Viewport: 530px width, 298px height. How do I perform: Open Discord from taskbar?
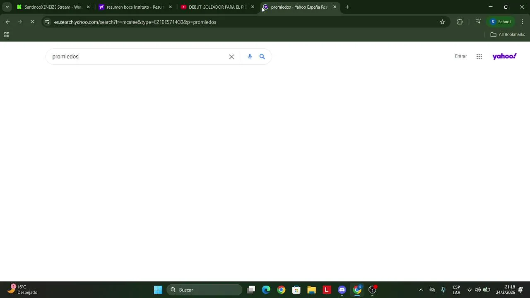(342, 290)
